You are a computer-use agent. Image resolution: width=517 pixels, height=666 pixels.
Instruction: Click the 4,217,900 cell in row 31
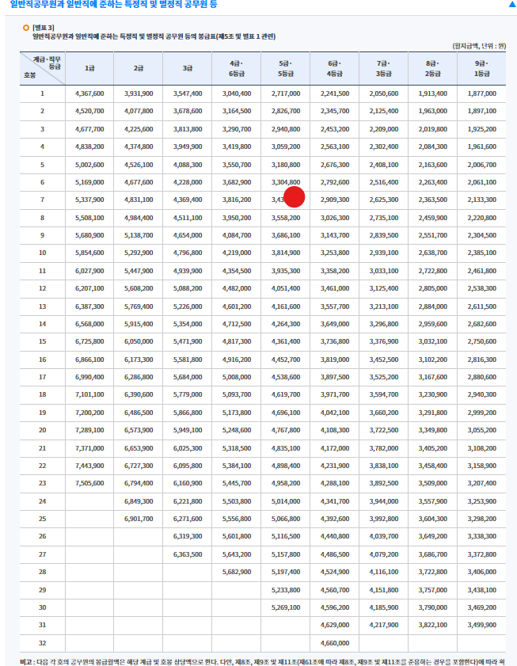pyautogui.click(x=384, y=626)
